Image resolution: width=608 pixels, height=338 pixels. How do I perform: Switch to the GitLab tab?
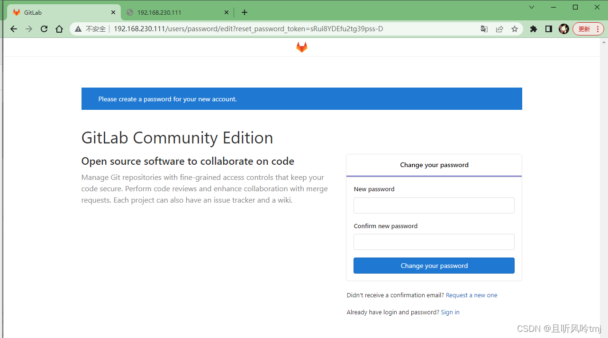pos(64,12)
